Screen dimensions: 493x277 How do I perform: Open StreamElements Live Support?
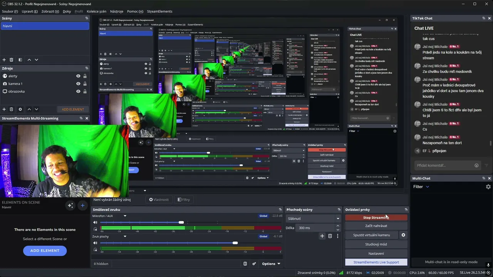376,262
